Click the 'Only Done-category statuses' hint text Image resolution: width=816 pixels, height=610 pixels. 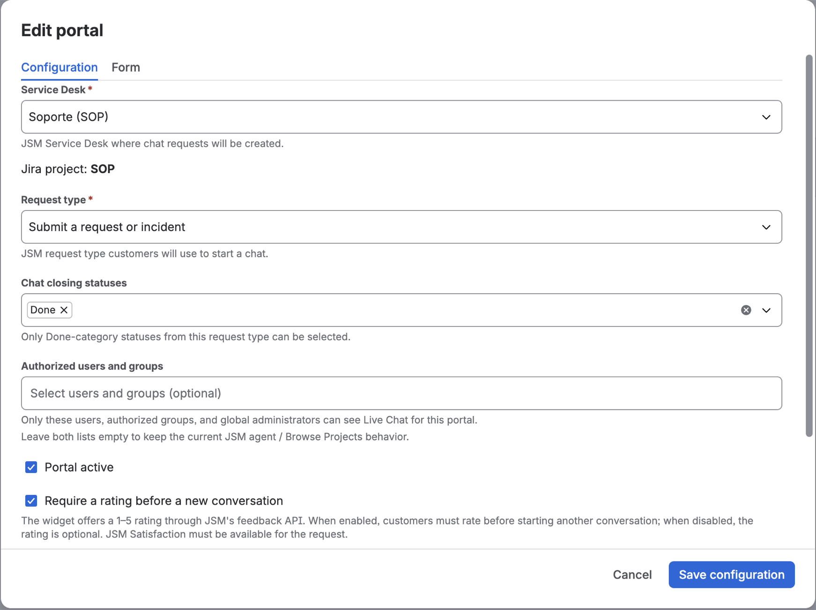coord(185,337)
